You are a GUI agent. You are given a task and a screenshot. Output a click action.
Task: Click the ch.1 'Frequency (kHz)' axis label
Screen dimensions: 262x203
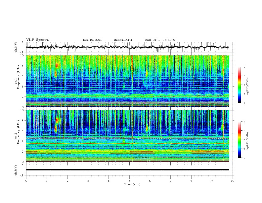[x=18, y=77]
